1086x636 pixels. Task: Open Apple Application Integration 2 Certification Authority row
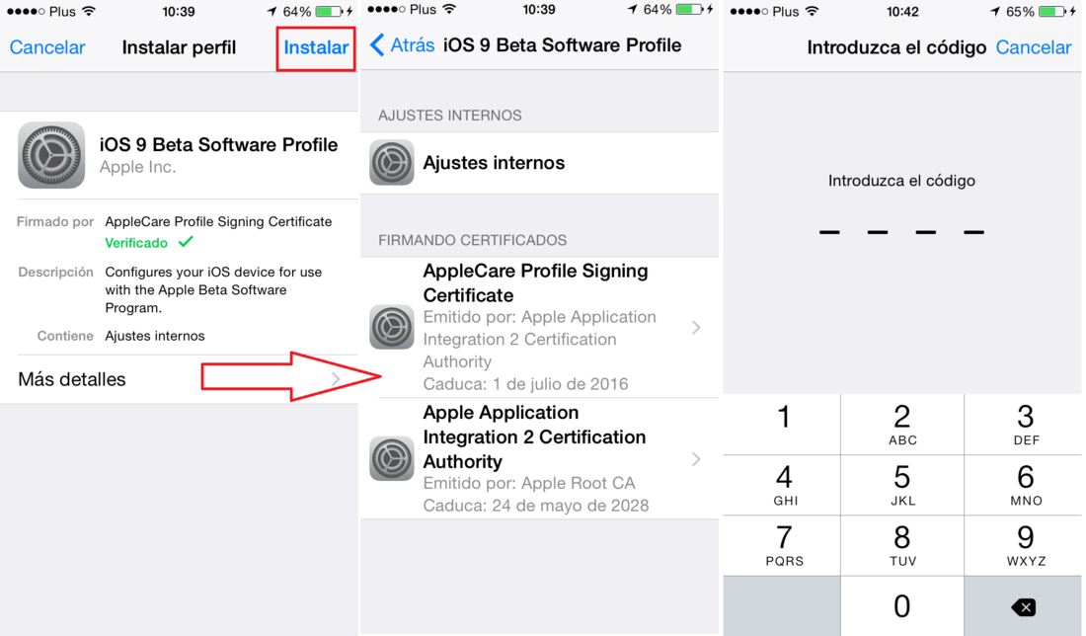[539, 458]
